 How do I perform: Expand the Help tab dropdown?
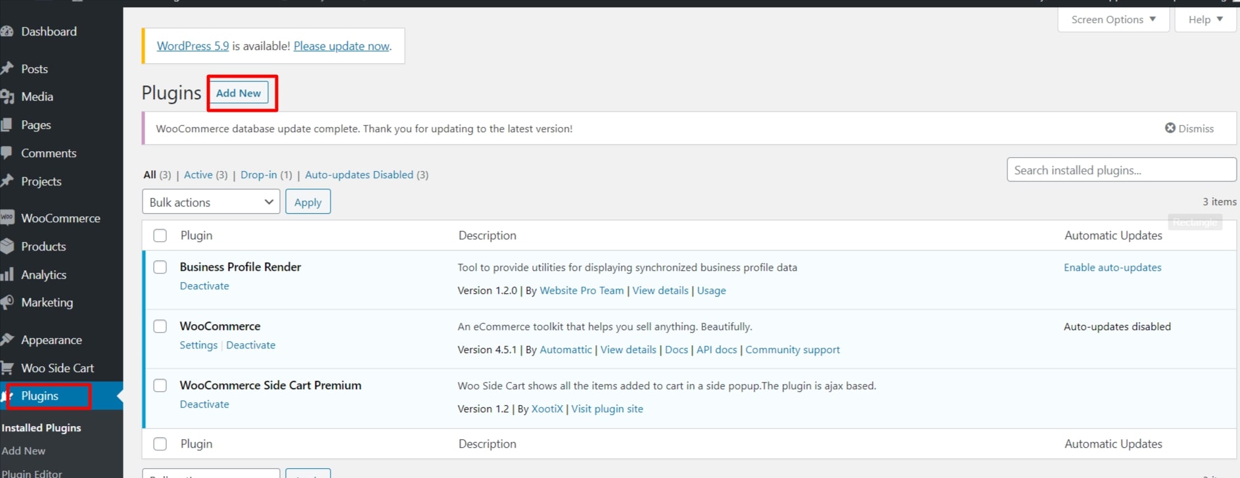(x=1205, y=20)
